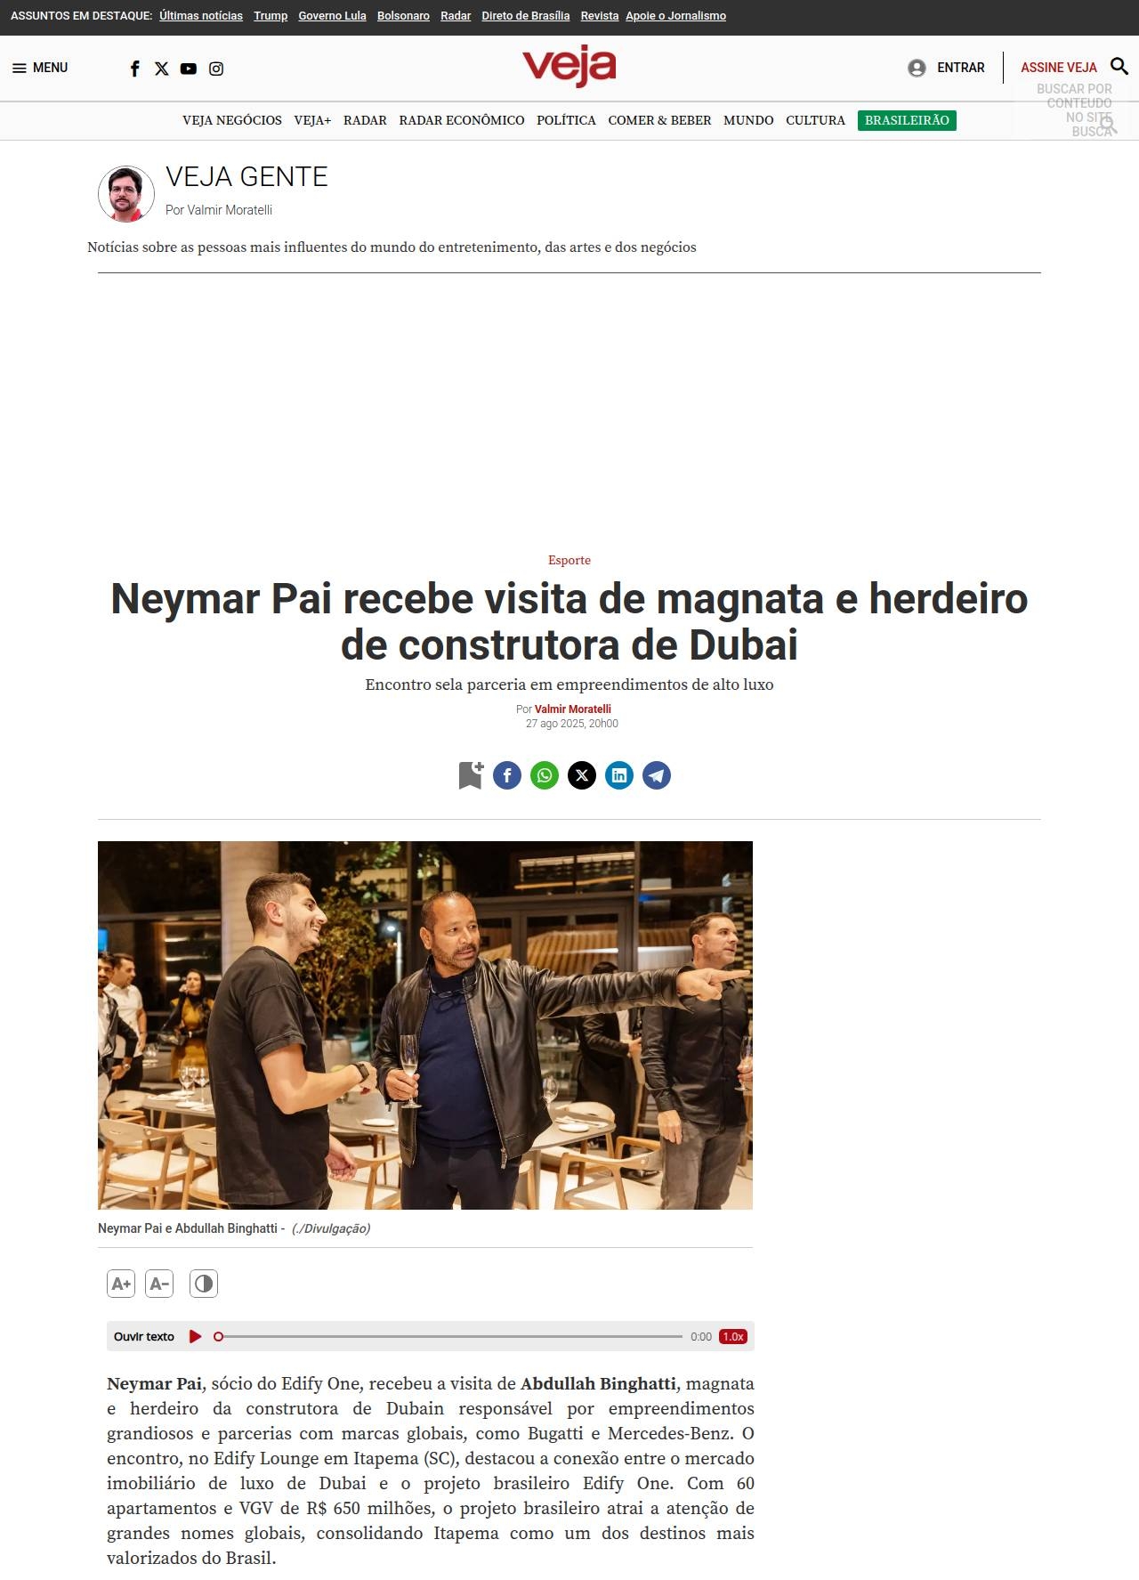
Task: Open Veja's Facebook page in header
Action: pos(135,69)
